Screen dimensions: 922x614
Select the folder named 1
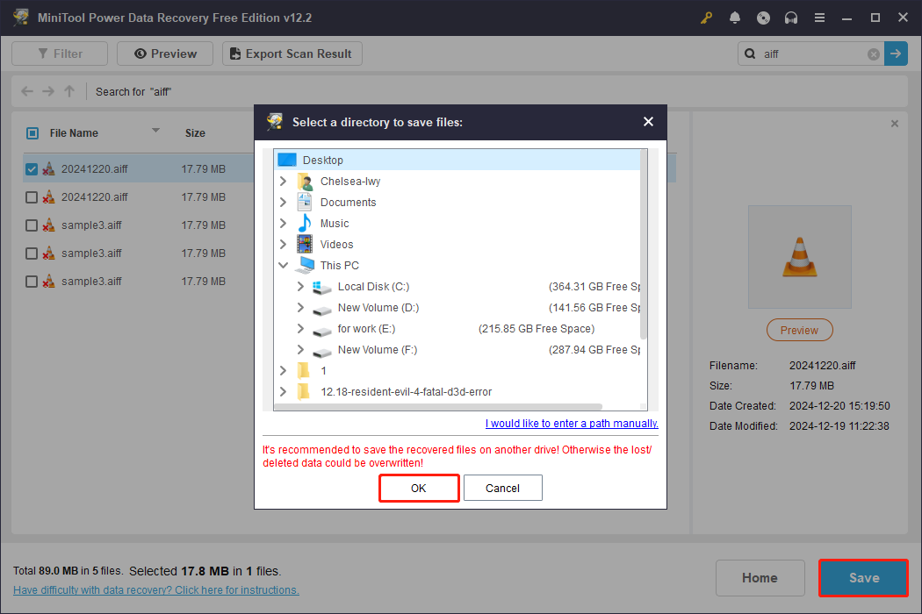click(323, 371)
